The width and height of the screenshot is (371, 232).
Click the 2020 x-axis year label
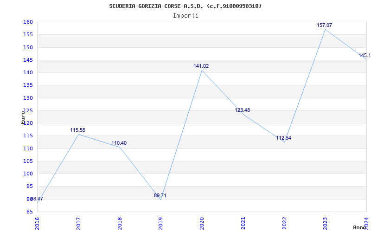[x=202, y=223]
